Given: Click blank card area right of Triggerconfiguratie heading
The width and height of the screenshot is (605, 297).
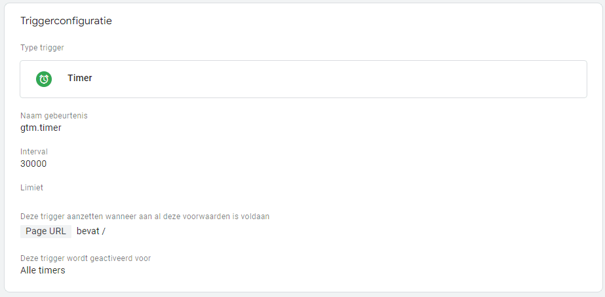Looking at the screenshot, I should click(x=361, y=21).
